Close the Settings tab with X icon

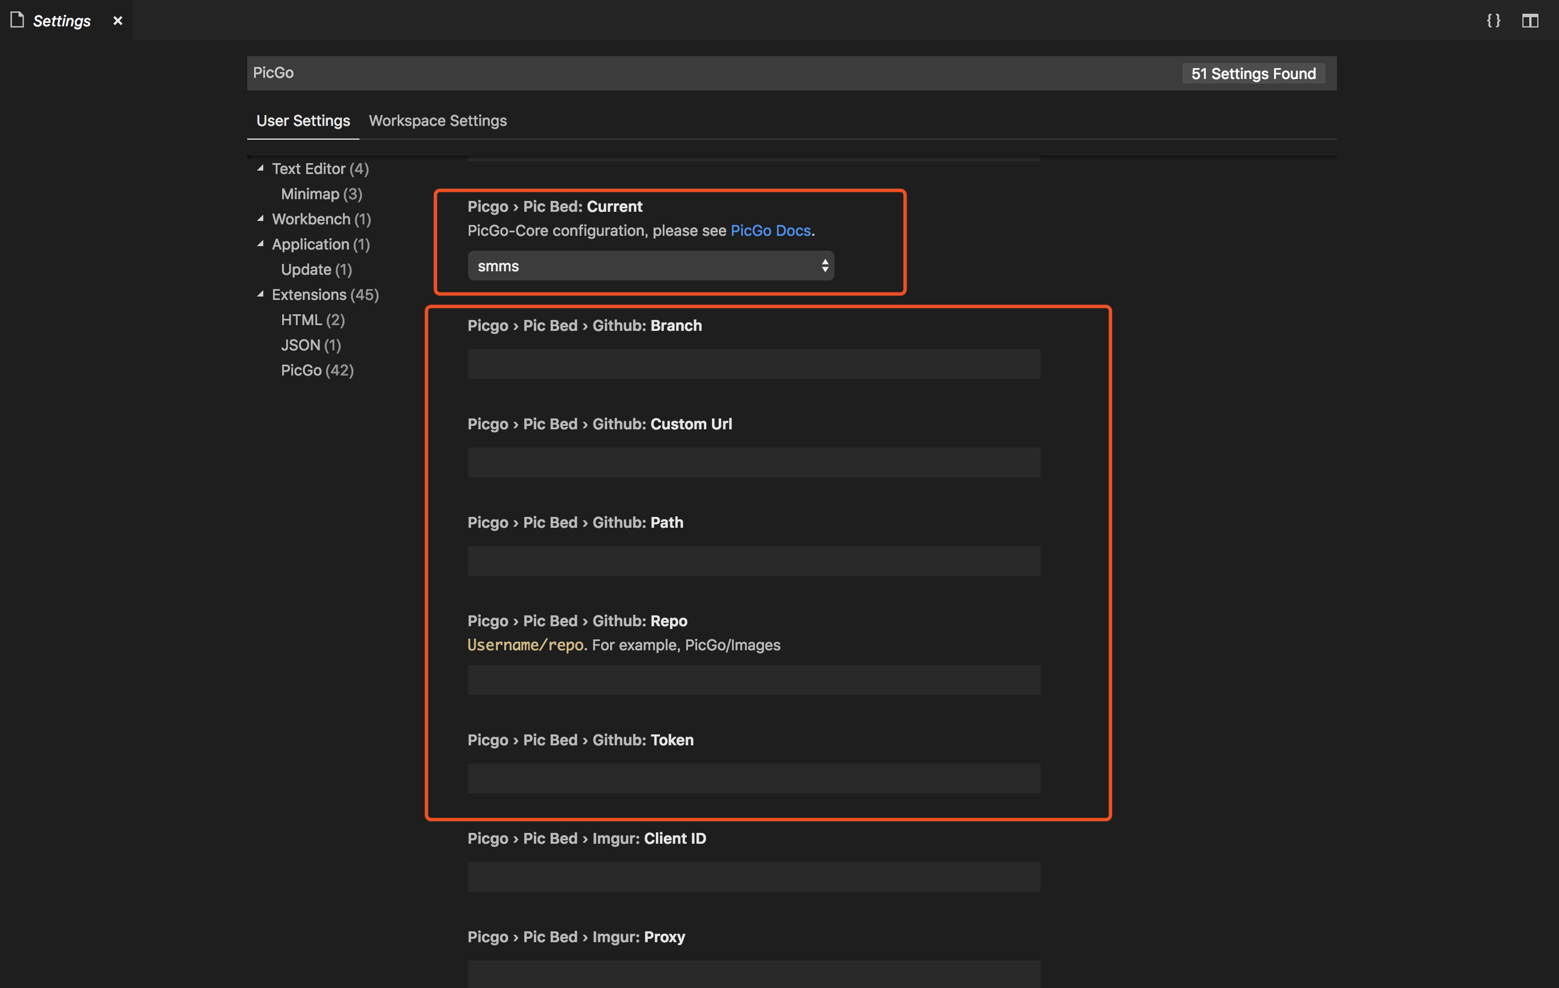coord(118,21)
